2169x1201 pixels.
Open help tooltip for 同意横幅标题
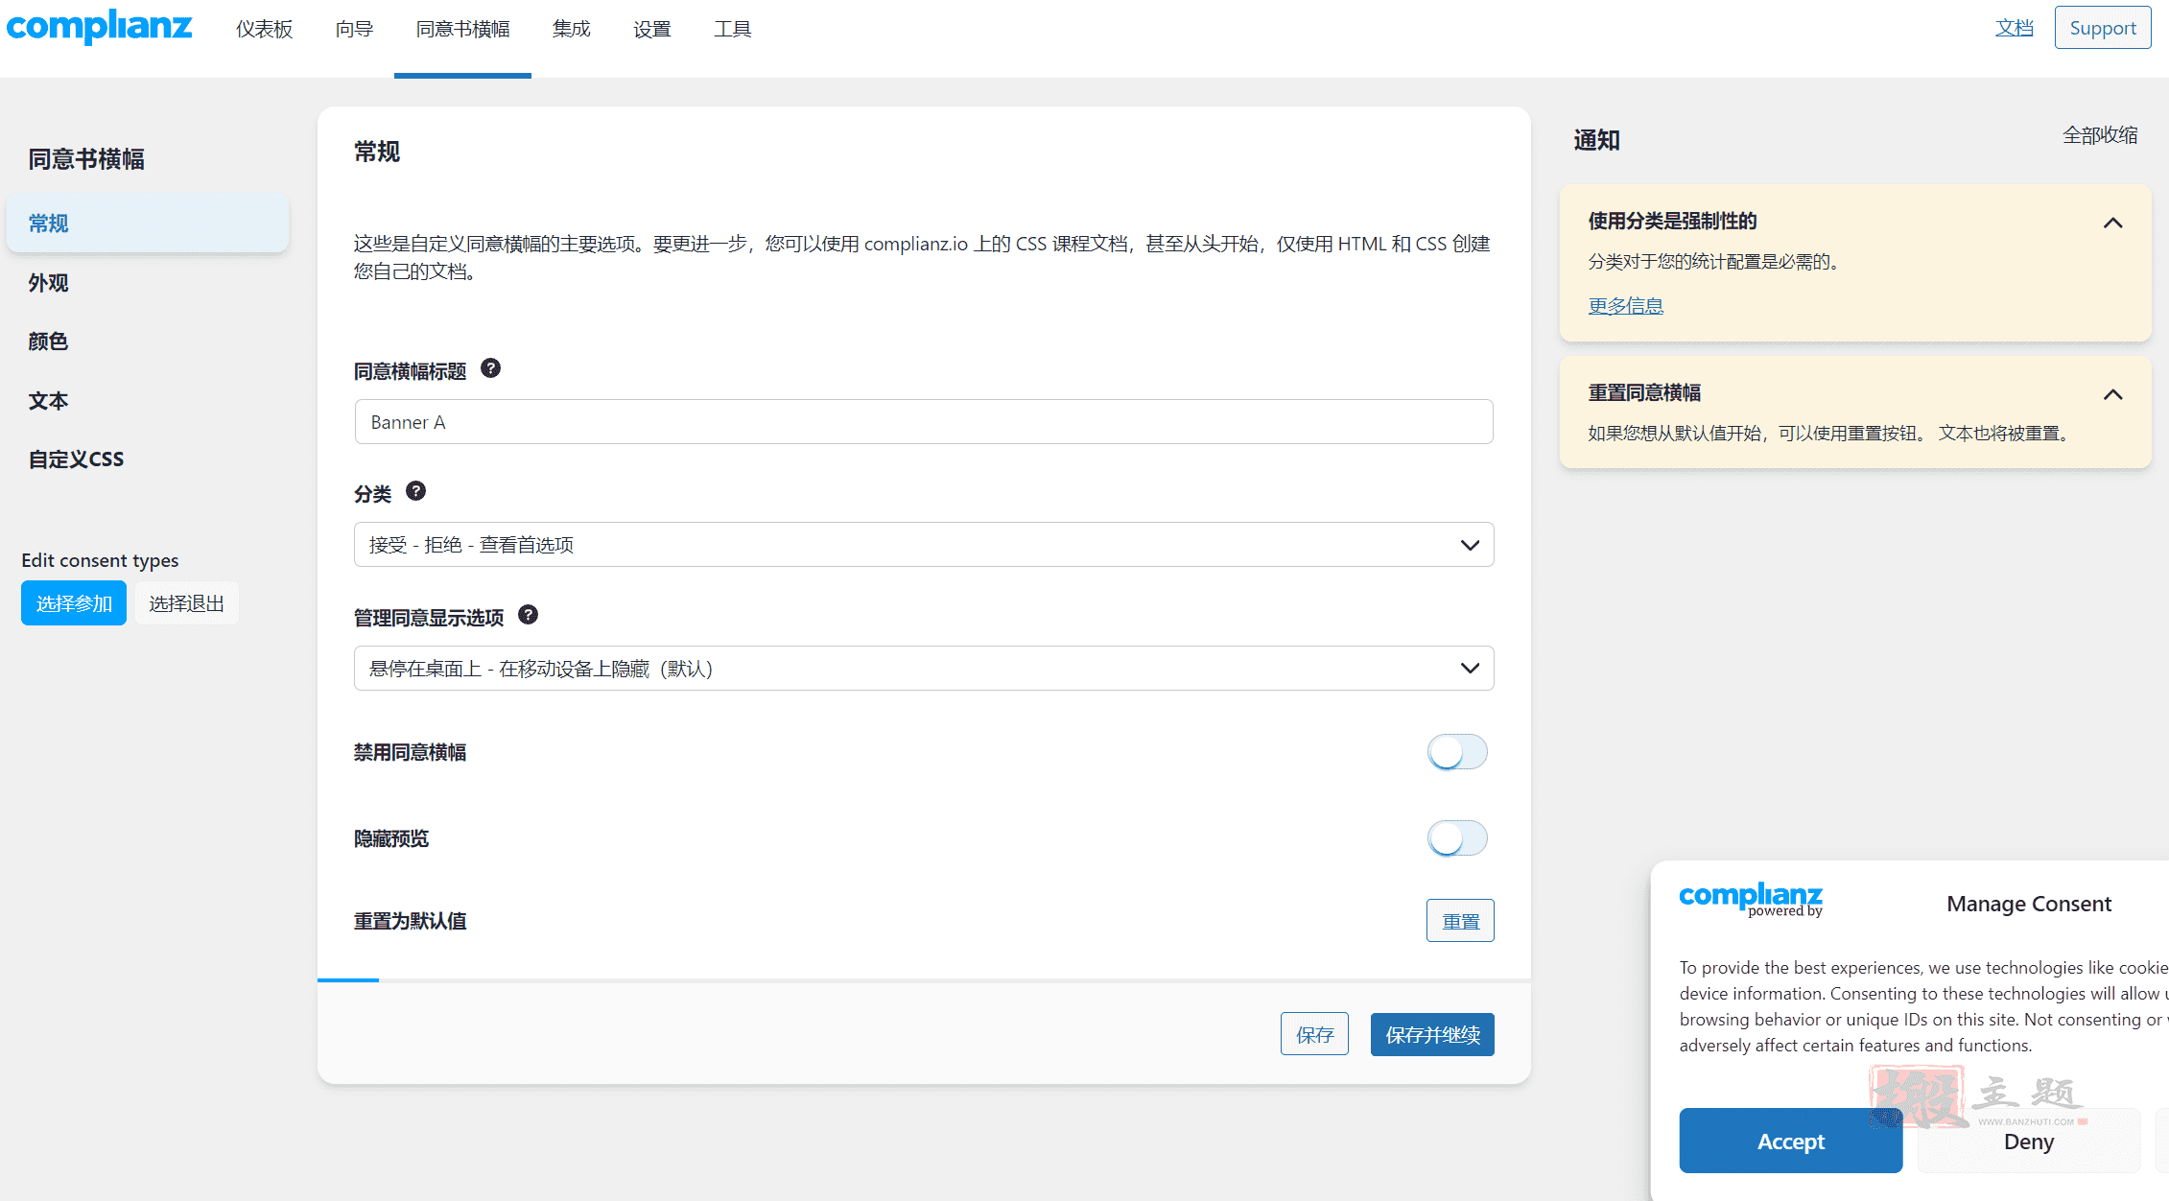pyautogui.click(x=490, y=368)
